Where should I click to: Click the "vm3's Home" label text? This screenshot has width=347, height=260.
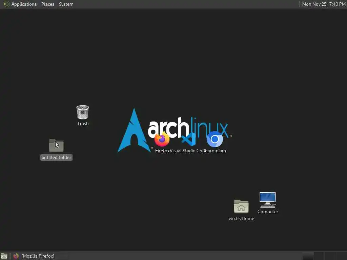241,218
